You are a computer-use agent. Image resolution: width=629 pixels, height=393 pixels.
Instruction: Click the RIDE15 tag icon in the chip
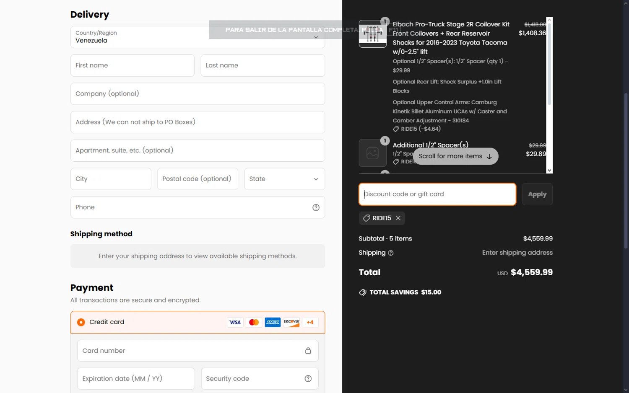coord(366,218)
